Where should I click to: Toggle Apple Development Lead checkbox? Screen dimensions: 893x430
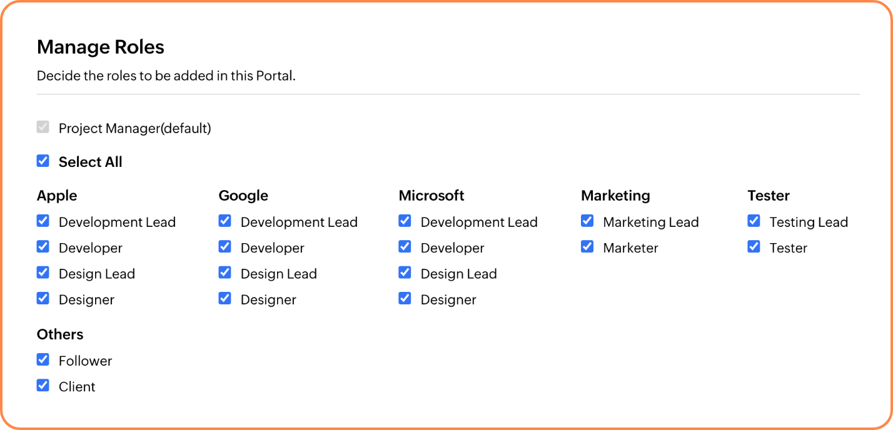click(x=43, y=221)
